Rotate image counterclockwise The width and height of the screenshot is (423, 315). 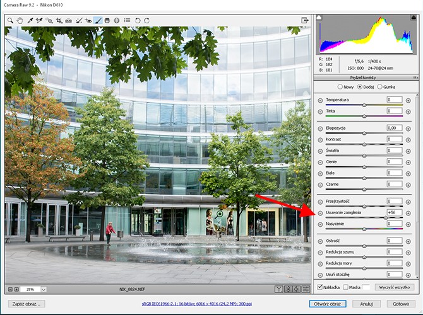click(138, 20)
